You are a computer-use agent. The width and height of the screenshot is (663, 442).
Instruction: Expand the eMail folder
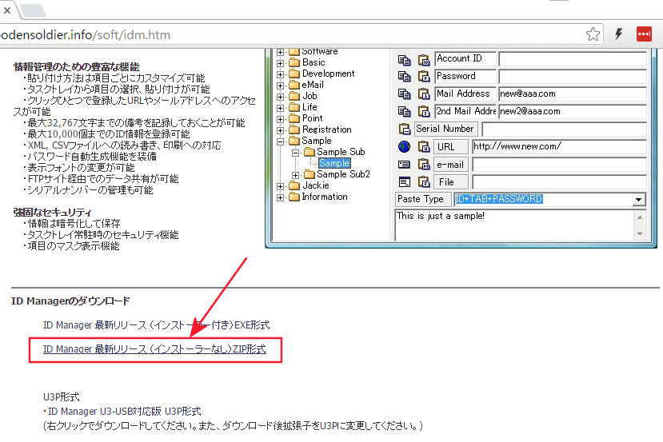click(x=281, y=86)
